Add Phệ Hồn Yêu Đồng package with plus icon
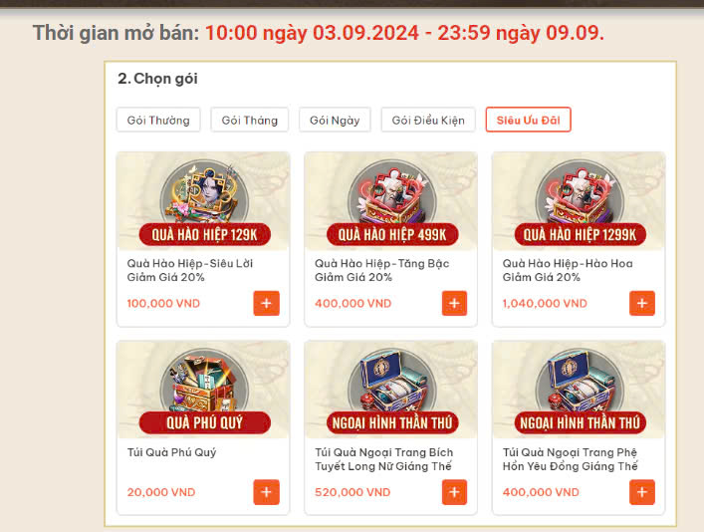 point(642,492)
